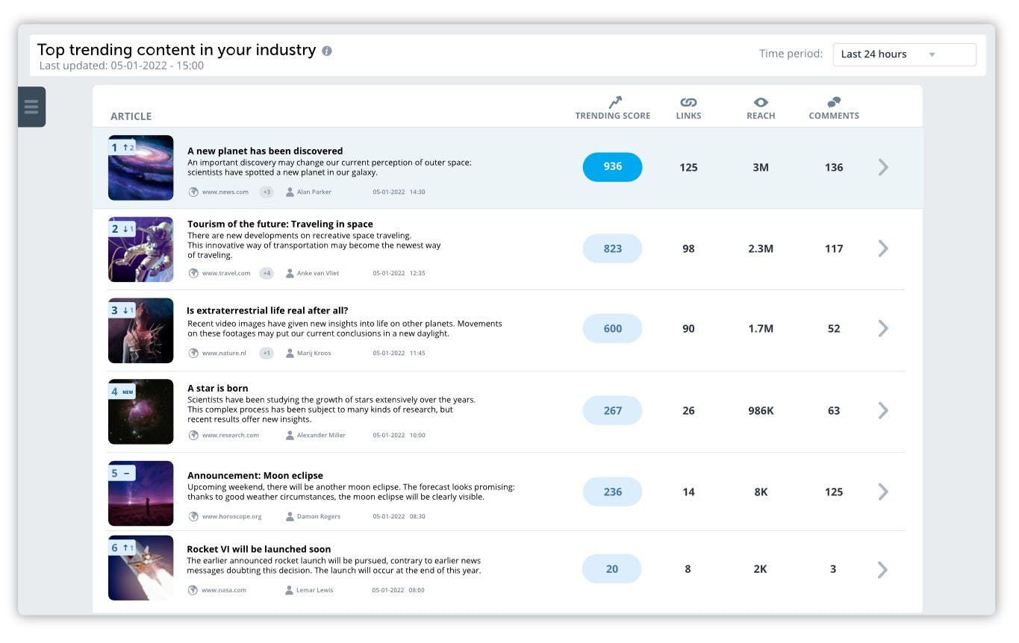Open the hamburger sidebar menu
Image resolution: width=1019 pixels, height=643 pixels.
click(x=31, y=107)
